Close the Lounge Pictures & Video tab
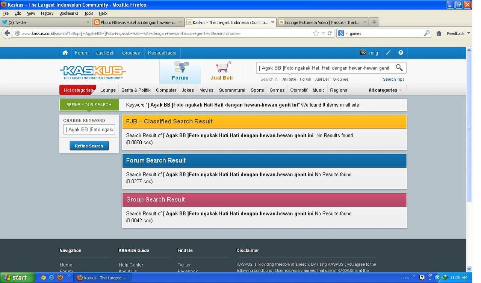Viewport: 481px width, 283px height. pos(365,23)
